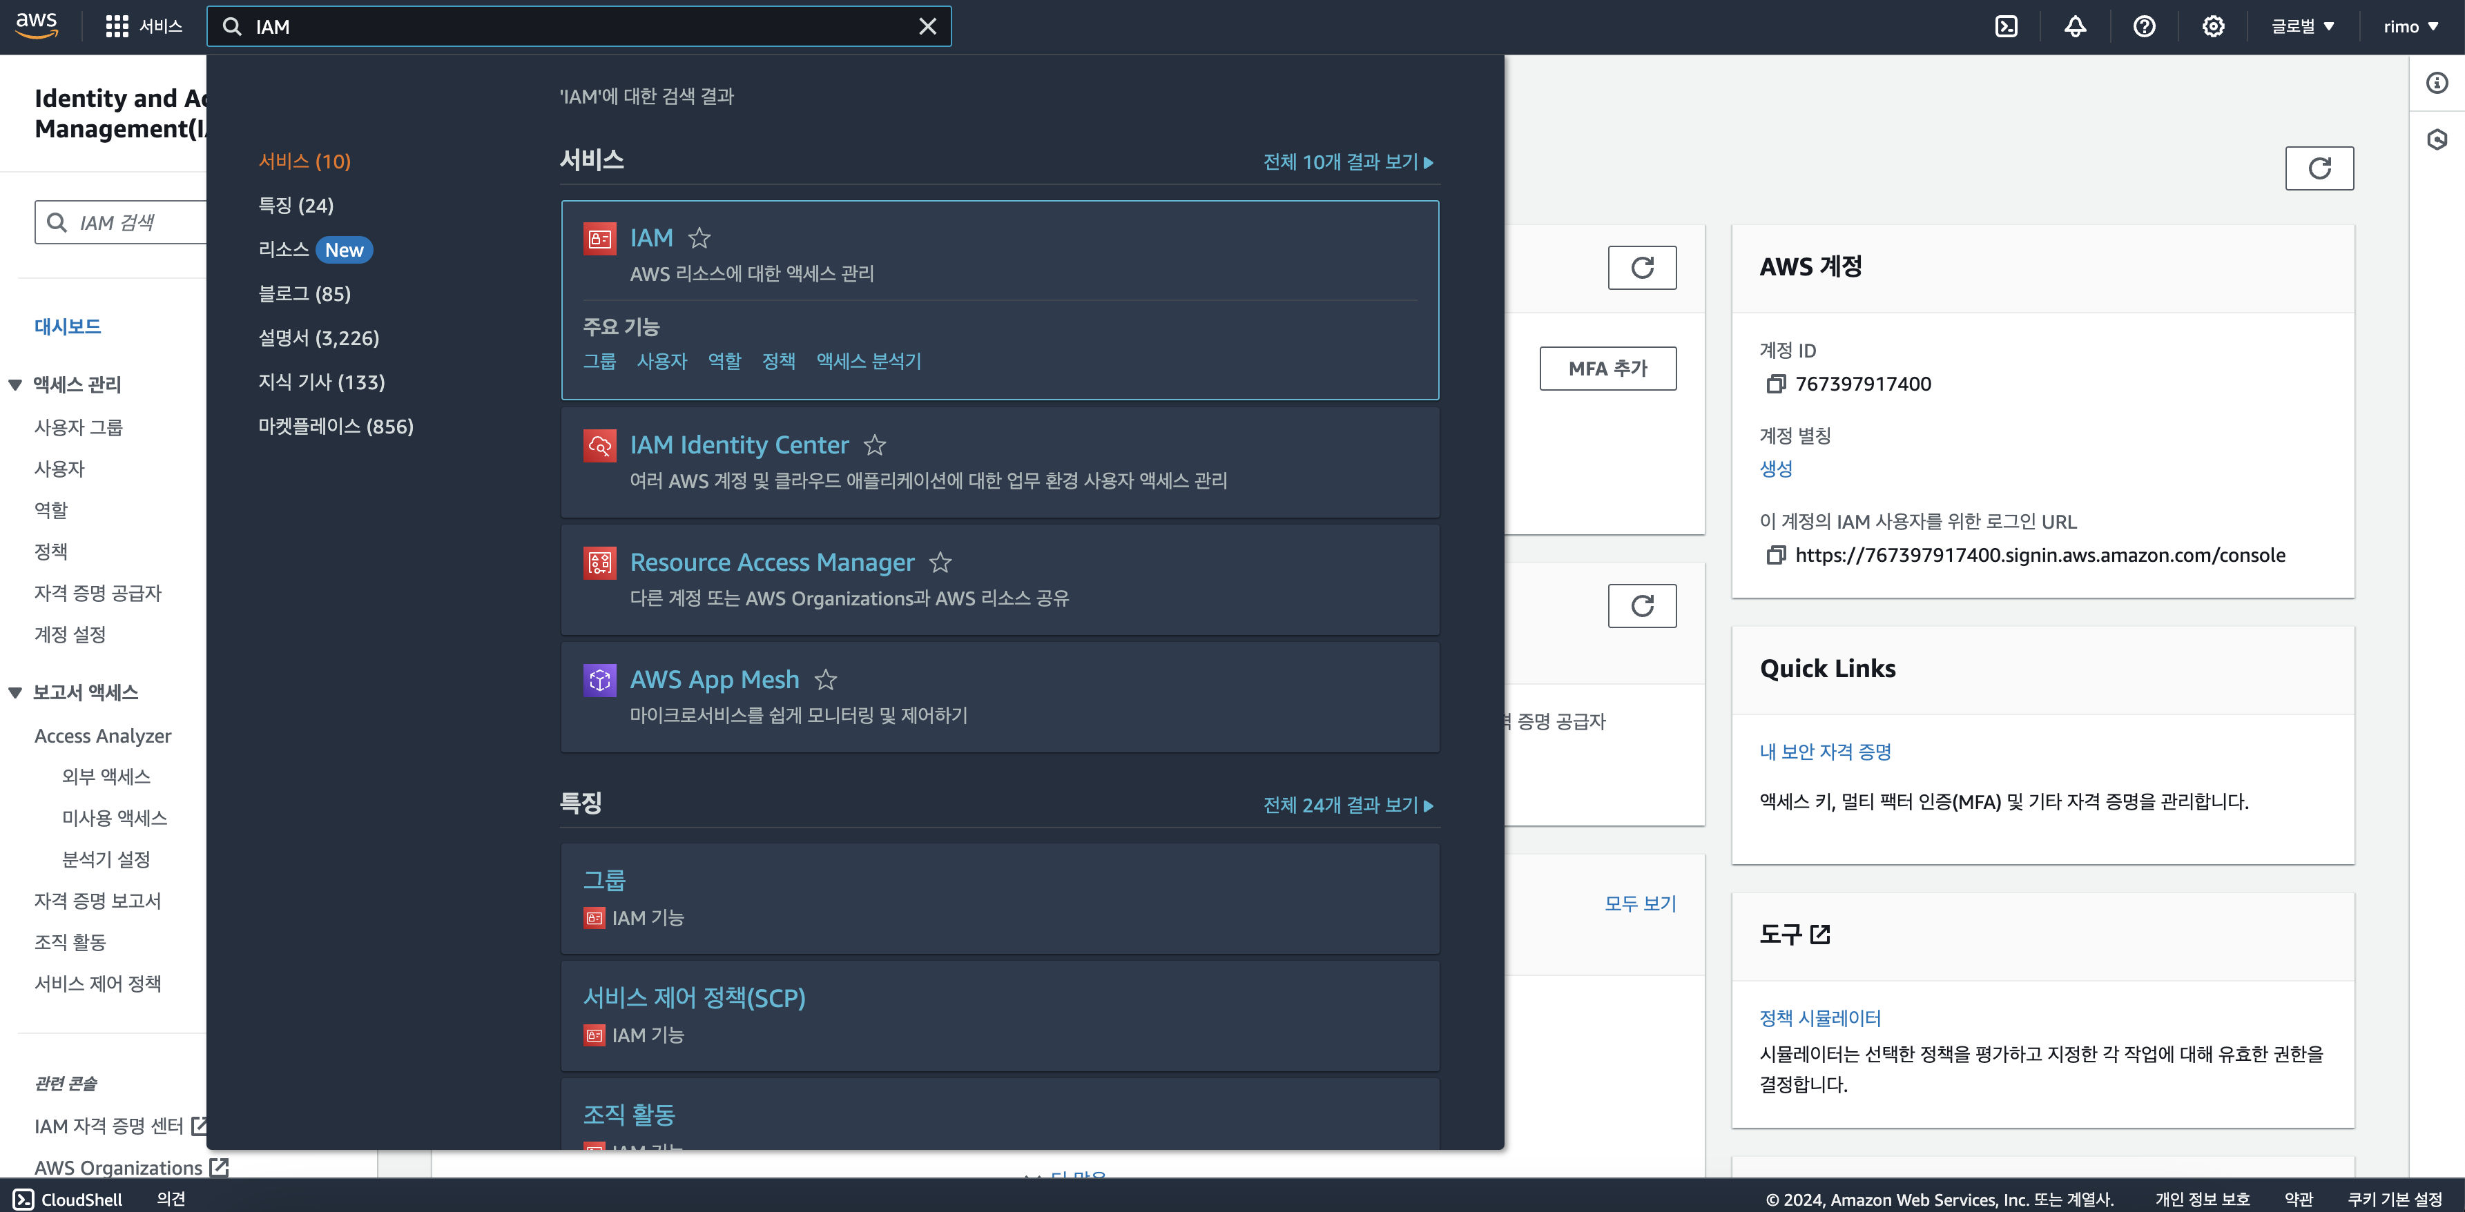2465x1212 pixels.
Task: Open the notifications bell icon
Action: point(2075,27)
